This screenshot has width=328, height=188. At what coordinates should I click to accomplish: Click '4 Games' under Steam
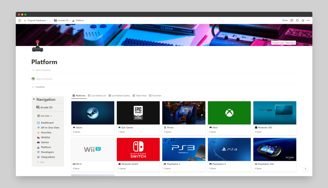coord(76,132)
